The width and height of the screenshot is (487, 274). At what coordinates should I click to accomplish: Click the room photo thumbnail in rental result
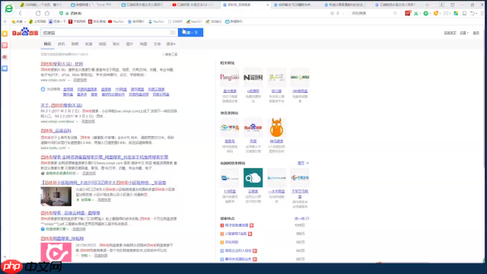[56, 196]
